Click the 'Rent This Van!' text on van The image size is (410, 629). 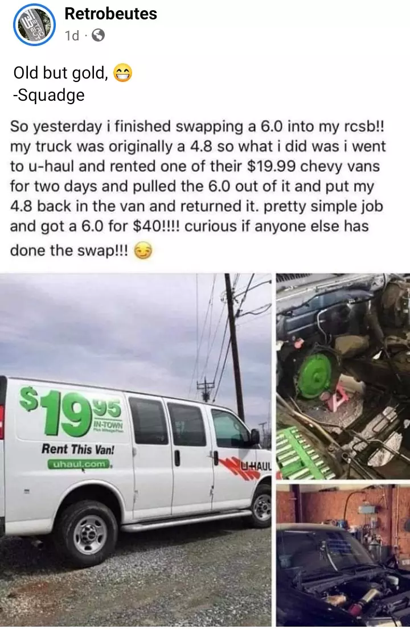click(x=78, y=449)
